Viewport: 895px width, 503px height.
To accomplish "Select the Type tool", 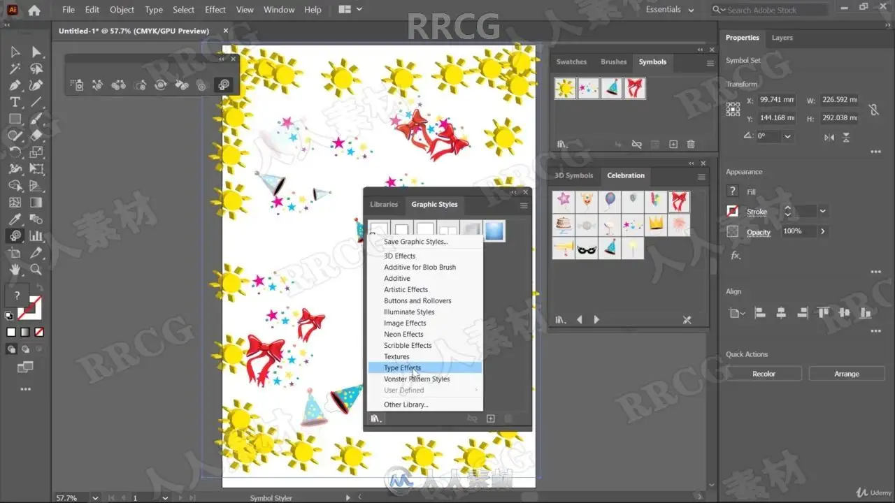I will (x=15, y=102).
